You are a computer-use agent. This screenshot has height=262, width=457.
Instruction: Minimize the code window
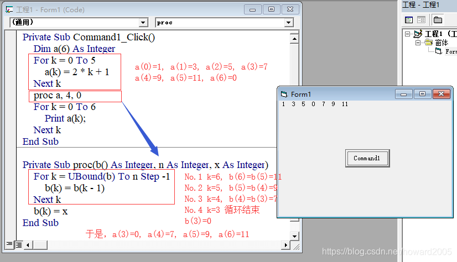pos(253,9)
